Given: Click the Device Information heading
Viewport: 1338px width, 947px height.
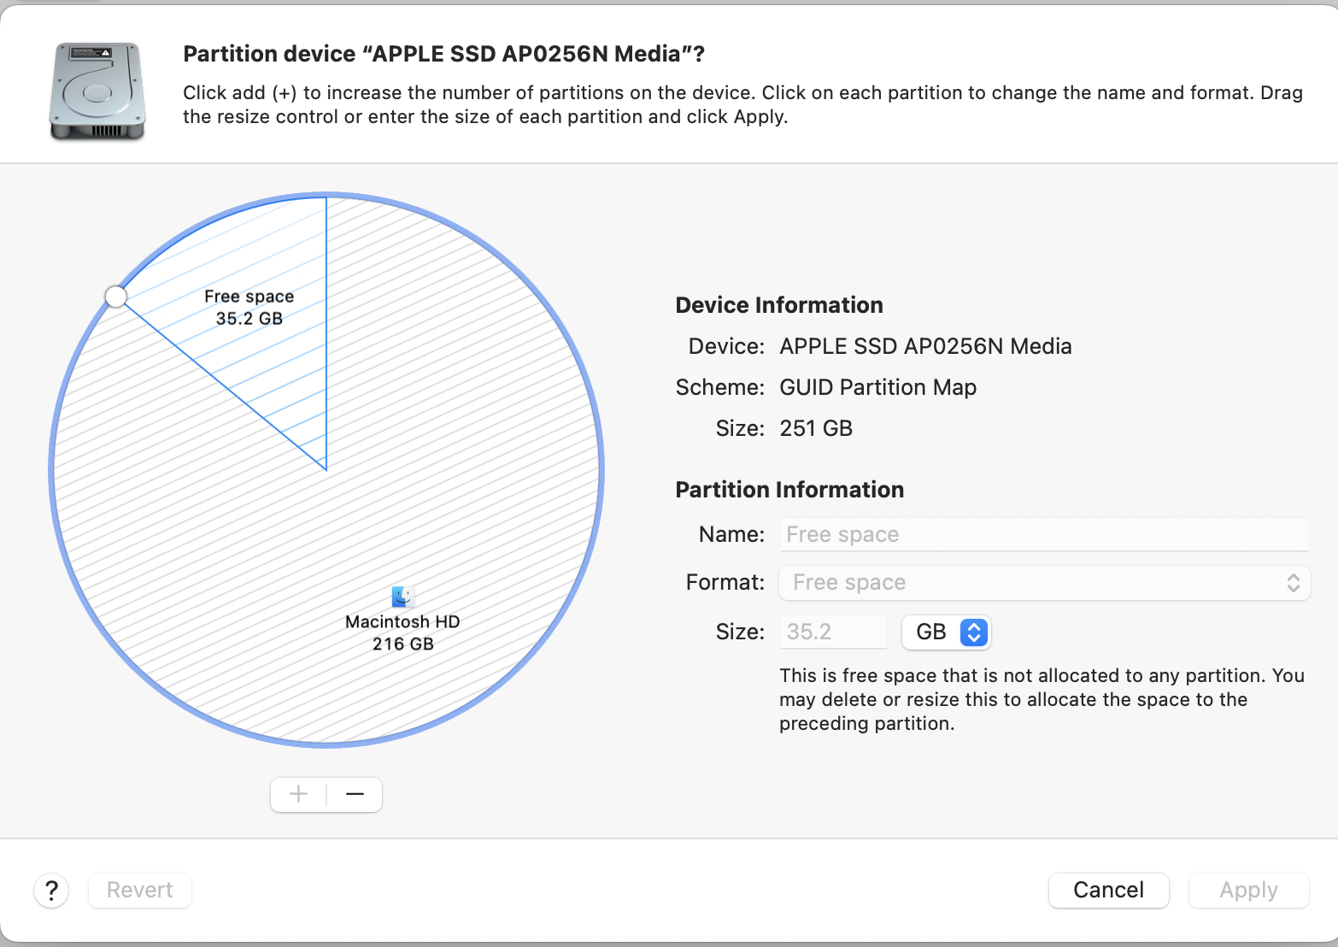Looking at the screenshot, I should coord(778,304).
